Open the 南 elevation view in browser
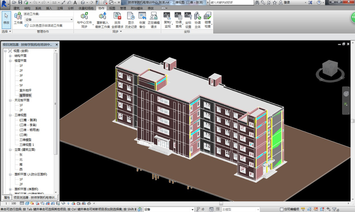The image size is (355, 212). [x=21, y=164]
